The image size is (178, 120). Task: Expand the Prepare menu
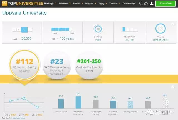[90, 4]
